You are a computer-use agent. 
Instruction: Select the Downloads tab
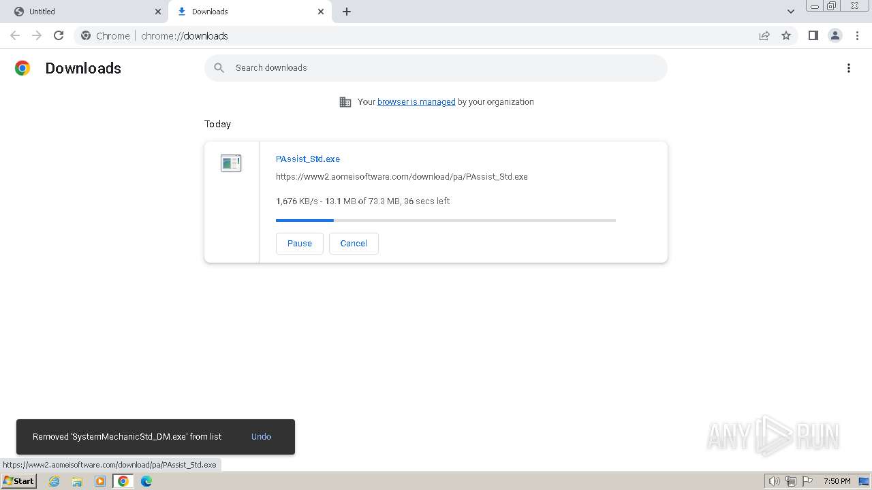[249, 12]
